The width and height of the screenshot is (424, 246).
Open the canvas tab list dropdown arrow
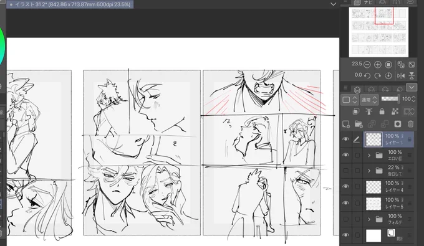333,4
